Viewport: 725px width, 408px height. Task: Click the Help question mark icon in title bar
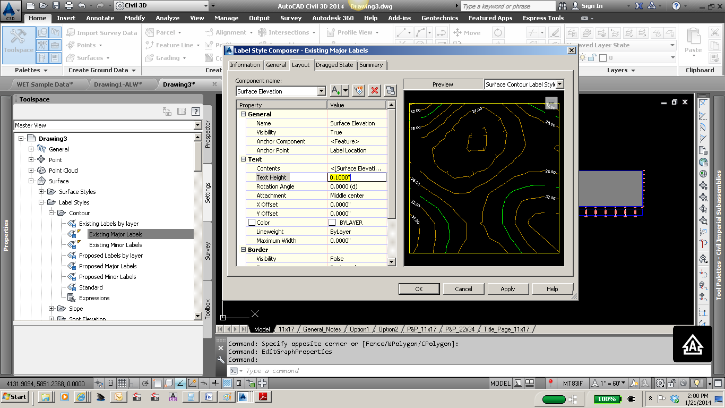pos(676,6)
